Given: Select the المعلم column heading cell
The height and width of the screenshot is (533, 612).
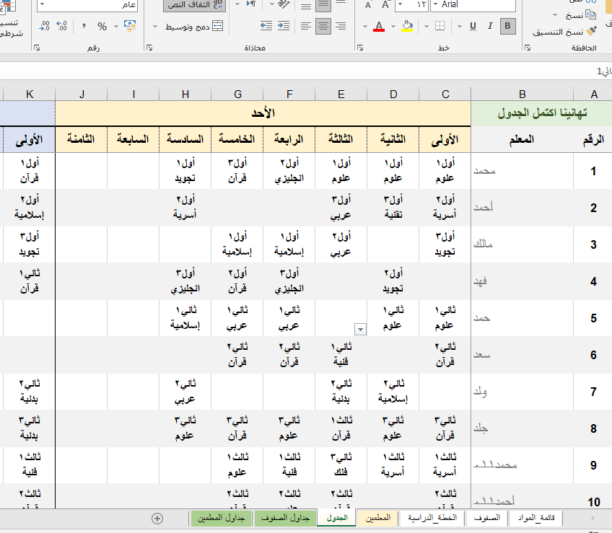Looking at the screenshot, I should [x=523, y=139].
